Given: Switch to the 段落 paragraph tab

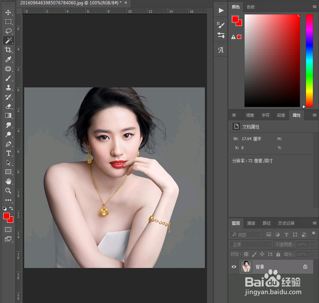Looking at the screenshot, I should click(281, 115).
